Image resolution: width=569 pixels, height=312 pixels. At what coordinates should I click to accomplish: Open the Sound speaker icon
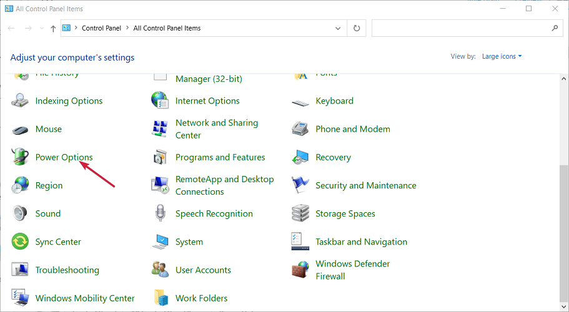point(20,213)
